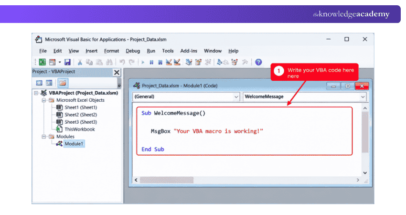The height and width of the screenshot is (215, 406).
Task: Click the Paste toolbar icon
Action: pos(99,62)
